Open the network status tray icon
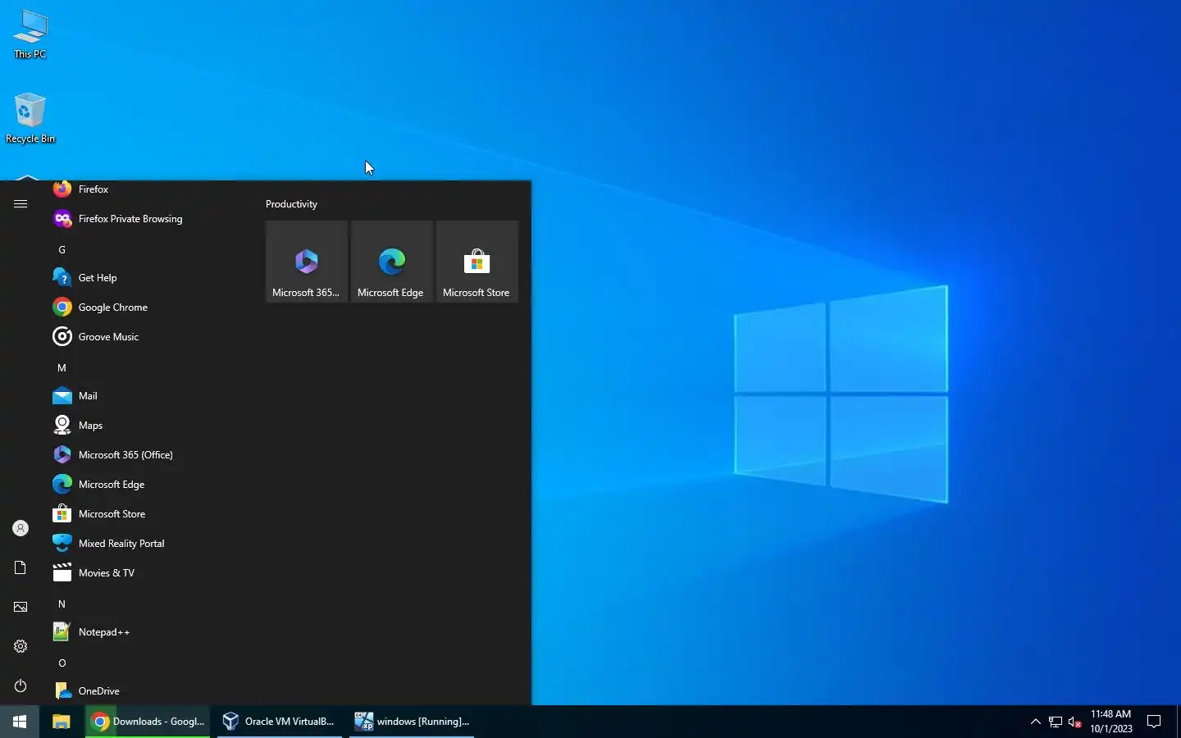Image resolution: width=1181 pixels, height=738 pixels. point(1056,722)
